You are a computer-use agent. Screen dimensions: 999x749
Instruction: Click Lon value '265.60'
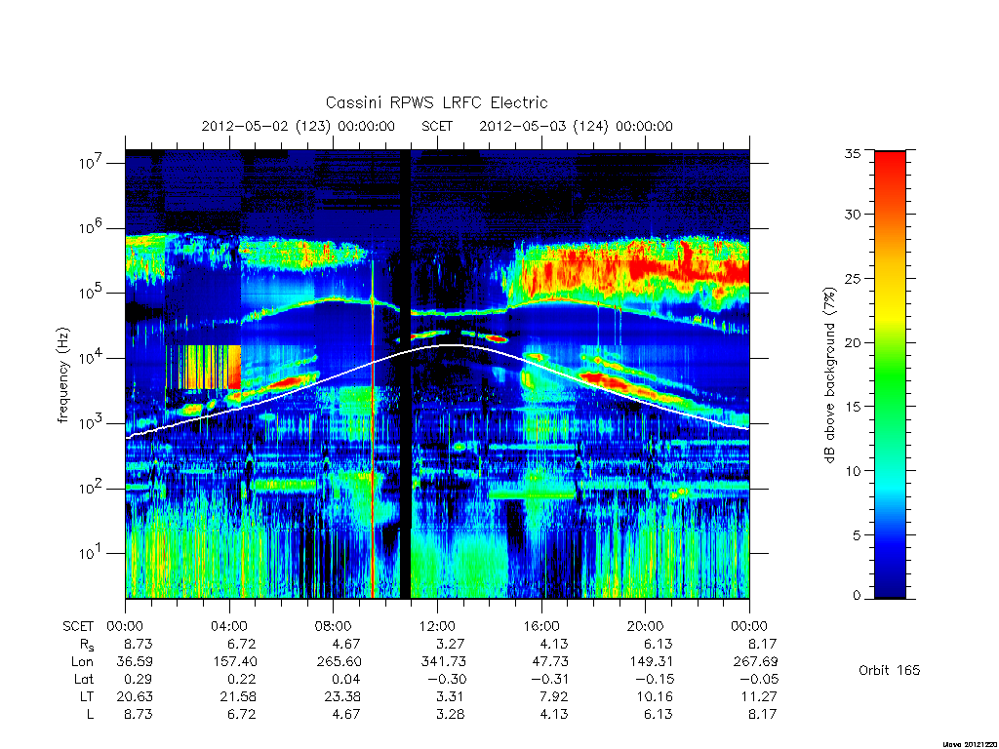(x=339, y=662)
